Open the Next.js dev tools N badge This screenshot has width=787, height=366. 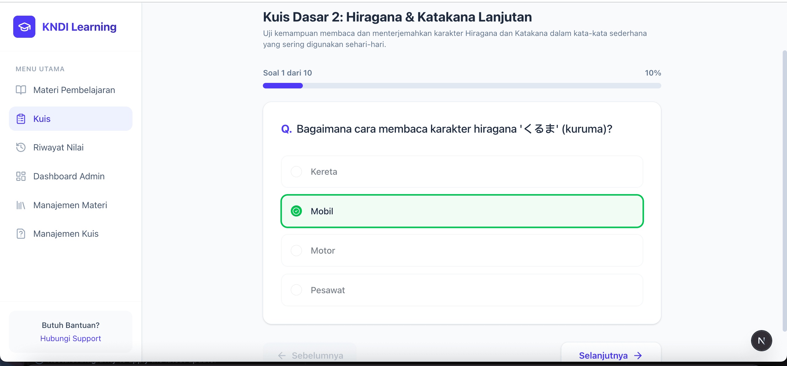pyautogui.click(x=761, y=341)
